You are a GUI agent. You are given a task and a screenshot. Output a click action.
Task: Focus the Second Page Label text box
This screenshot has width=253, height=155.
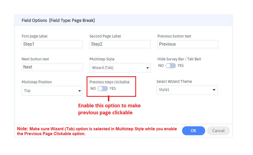(120, 44)
